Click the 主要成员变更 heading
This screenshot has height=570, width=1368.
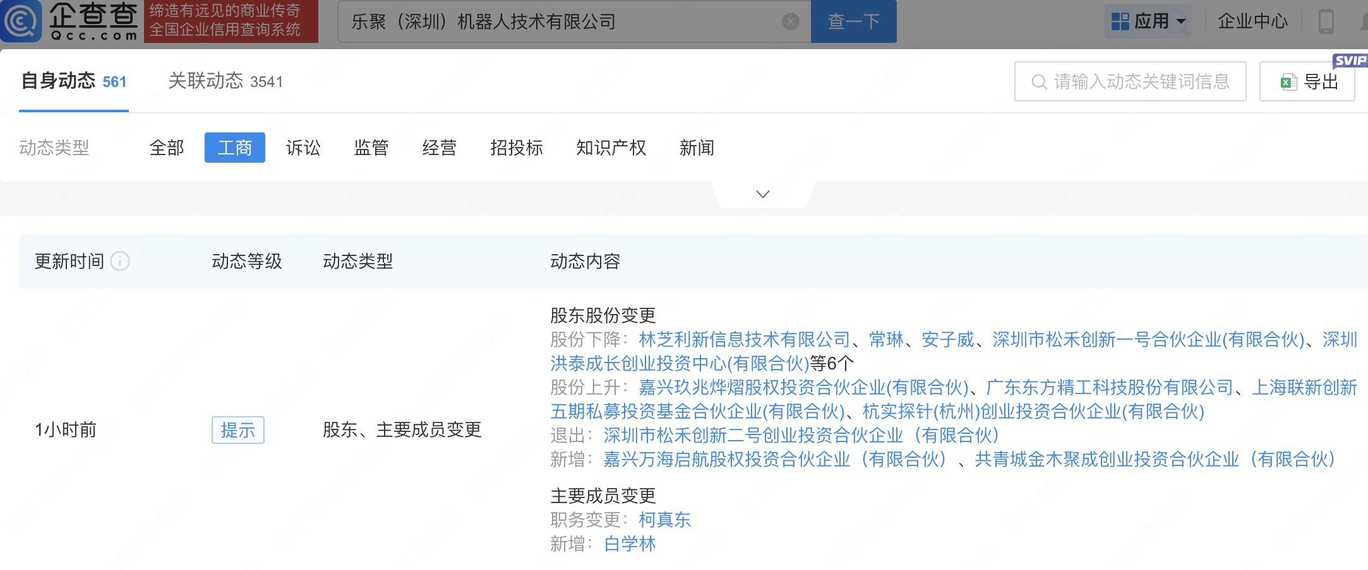coord(603,496)
